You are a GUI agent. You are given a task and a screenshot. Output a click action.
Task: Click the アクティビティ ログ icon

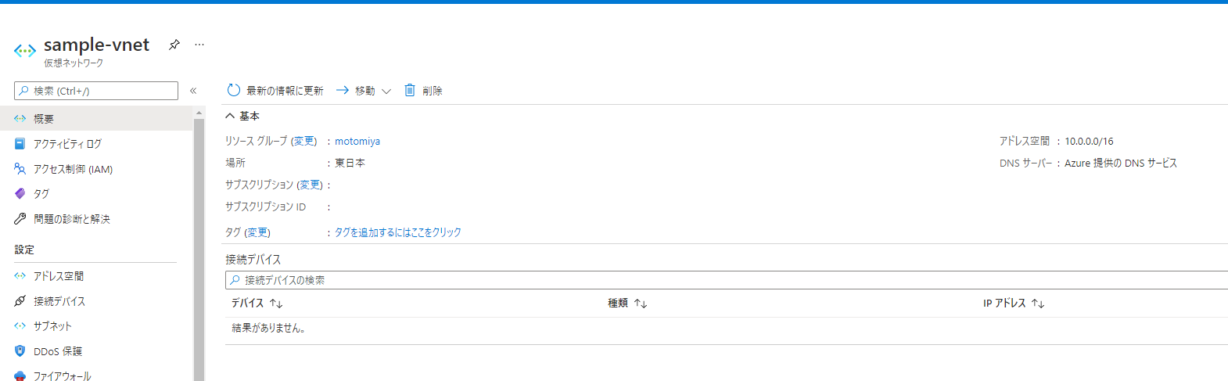[x=20, y=144]
